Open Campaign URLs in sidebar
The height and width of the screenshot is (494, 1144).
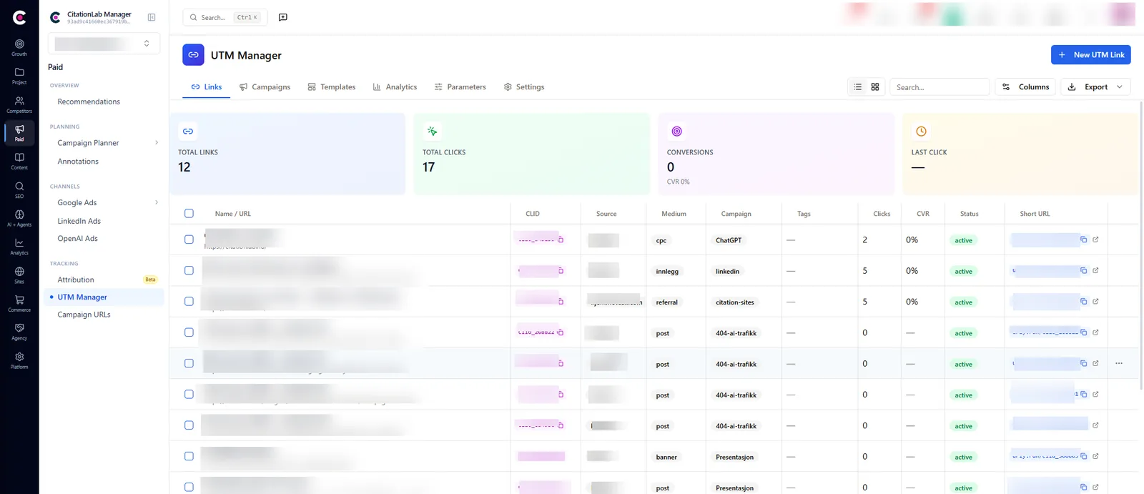point(84,315)
